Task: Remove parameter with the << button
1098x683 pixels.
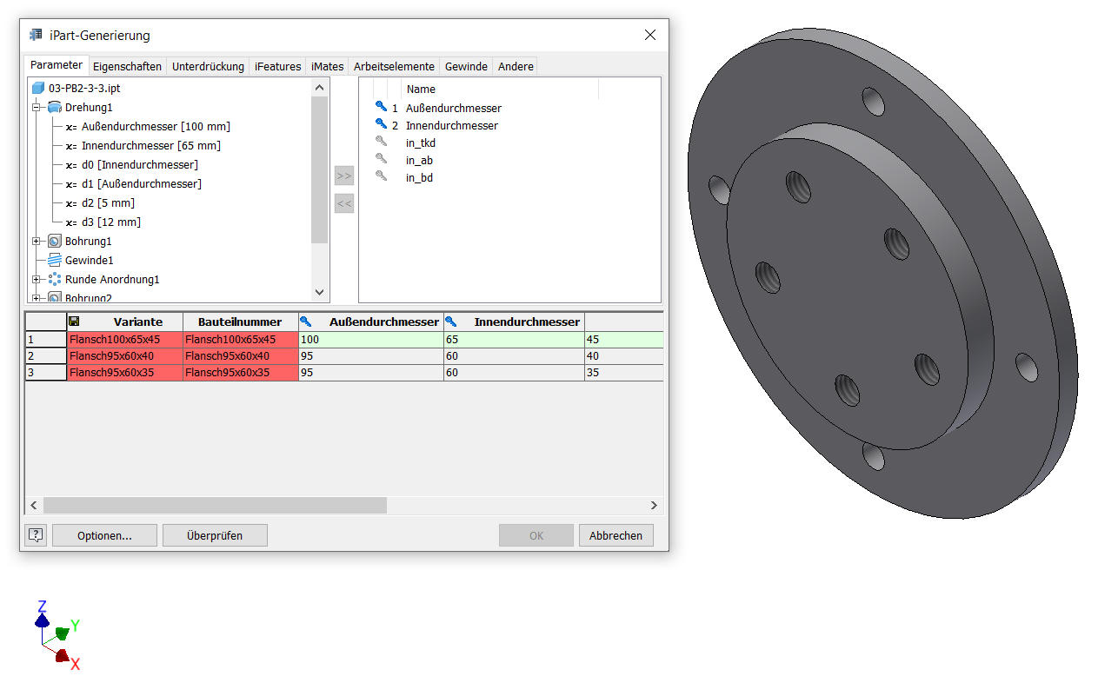Action: coord(344,204)
